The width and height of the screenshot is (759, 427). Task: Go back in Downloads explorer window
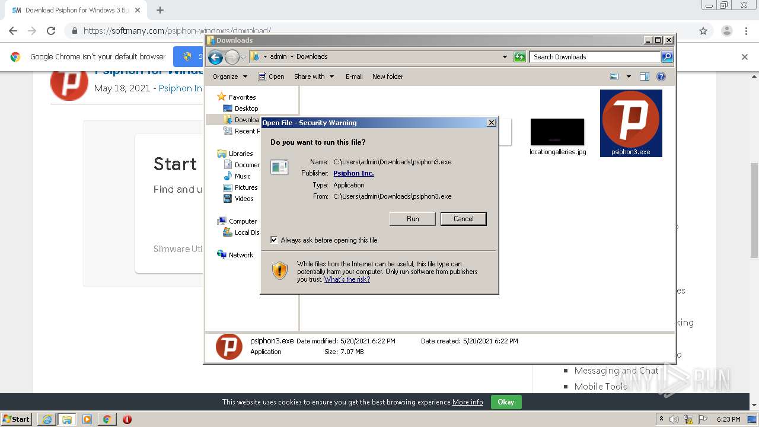(x=215, y=57)
